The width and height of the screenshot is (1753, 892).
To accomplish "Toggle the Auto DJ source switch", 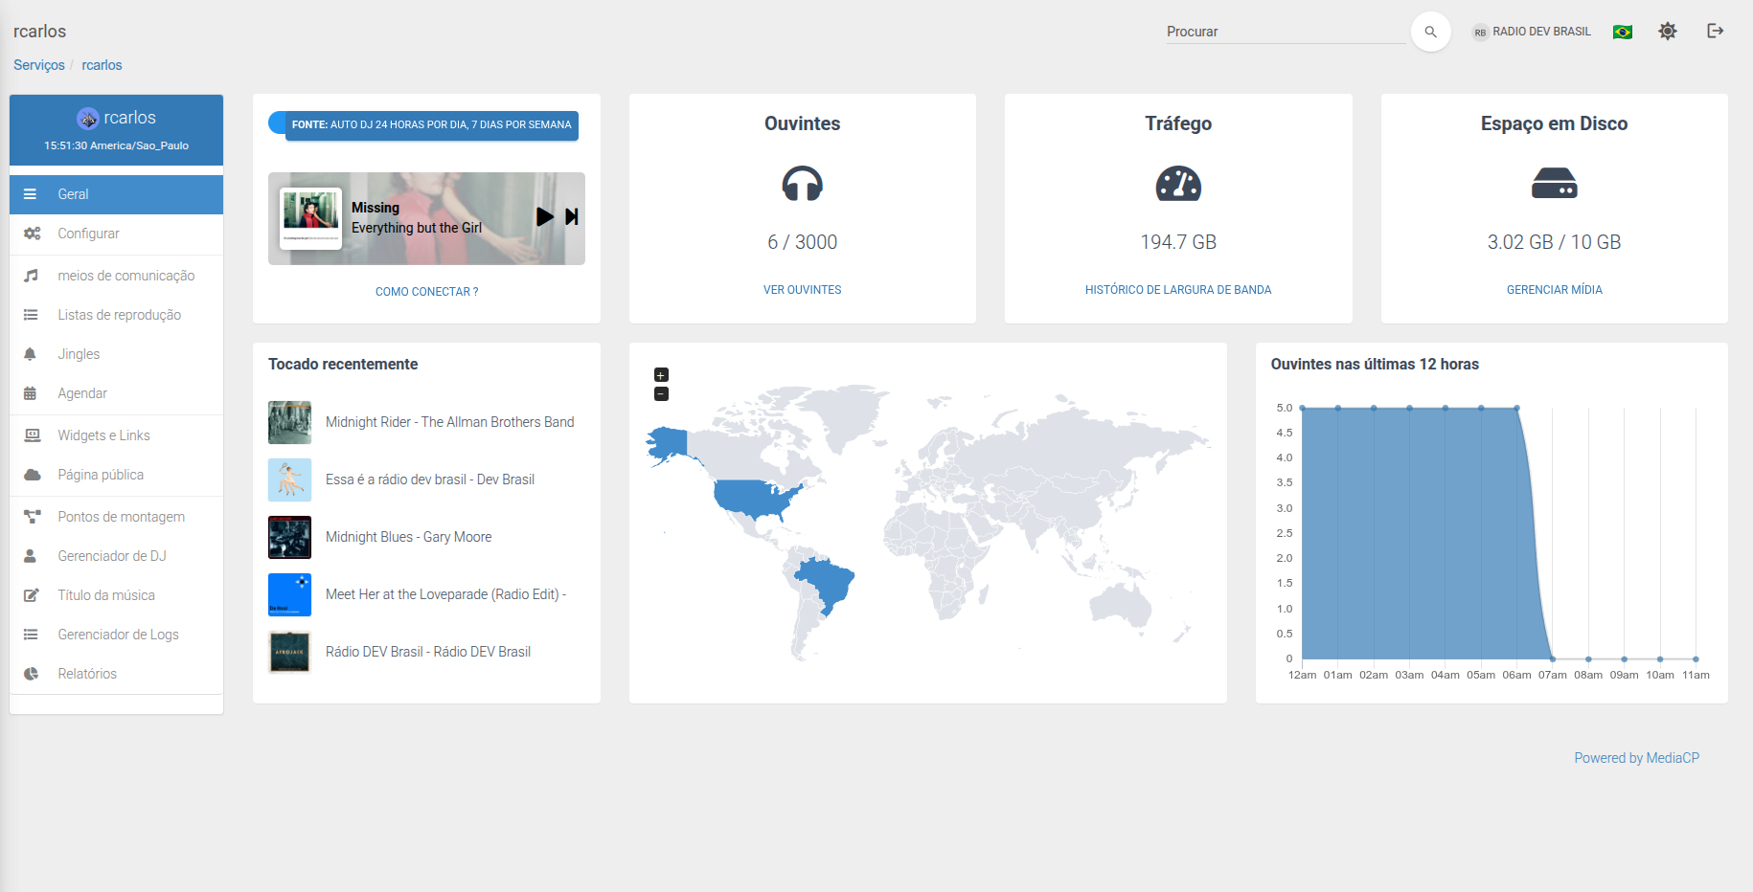I will click(278, 123).
